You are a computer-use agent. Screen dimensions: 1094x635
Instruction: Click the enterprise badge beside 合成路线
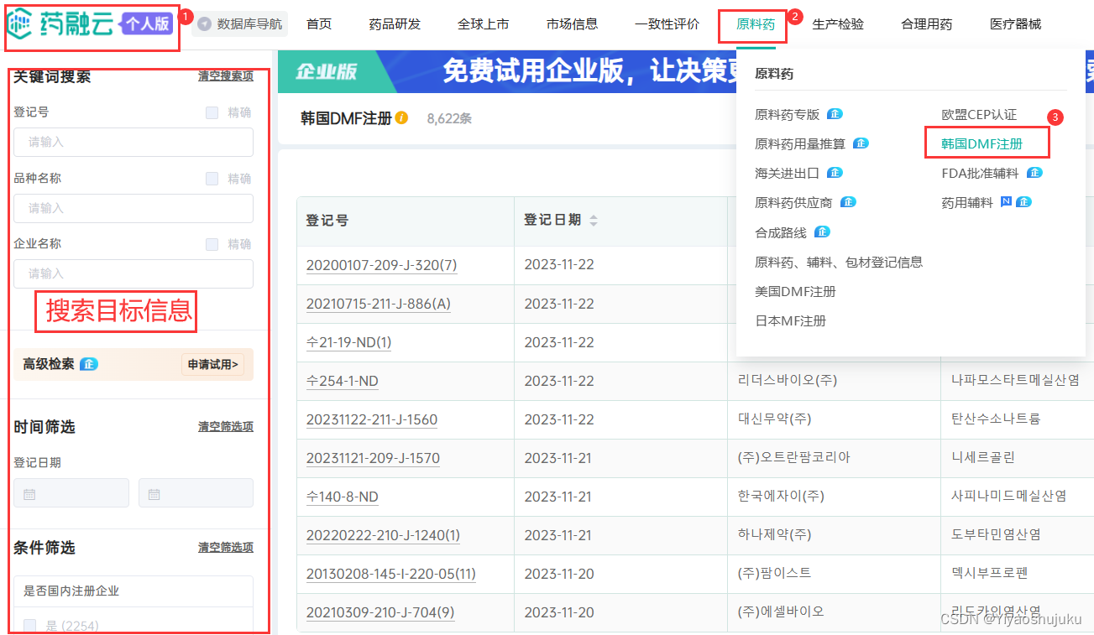pyautogui.click(x=822, y=232)
